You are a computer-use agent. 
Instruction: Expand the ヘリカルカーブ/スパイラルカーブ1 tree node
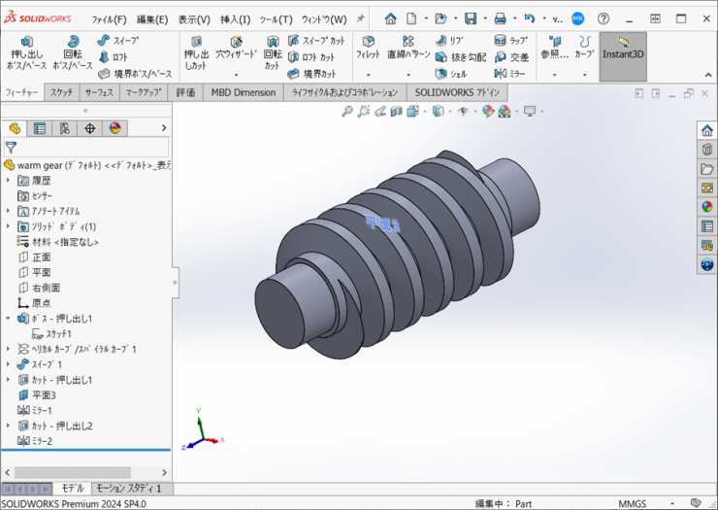(x=9, y=349)
